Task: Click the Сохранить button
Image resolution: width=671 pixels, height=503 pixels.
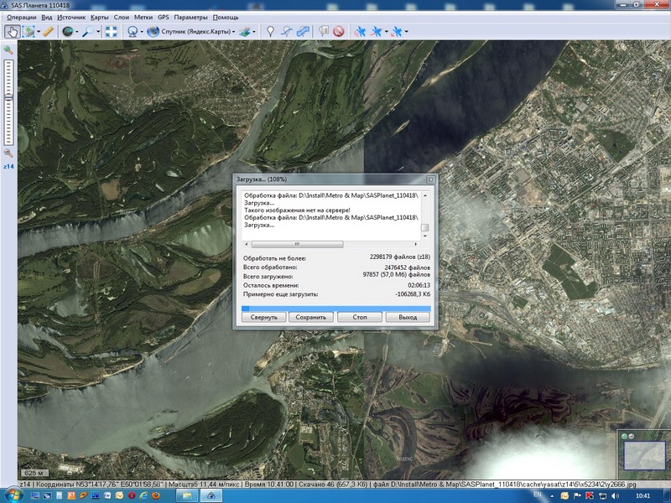Action: [x=311, y=318]
